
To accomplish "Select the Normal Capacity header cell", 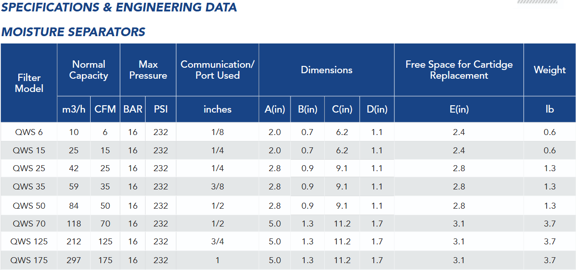I will (x=88, y=70).
